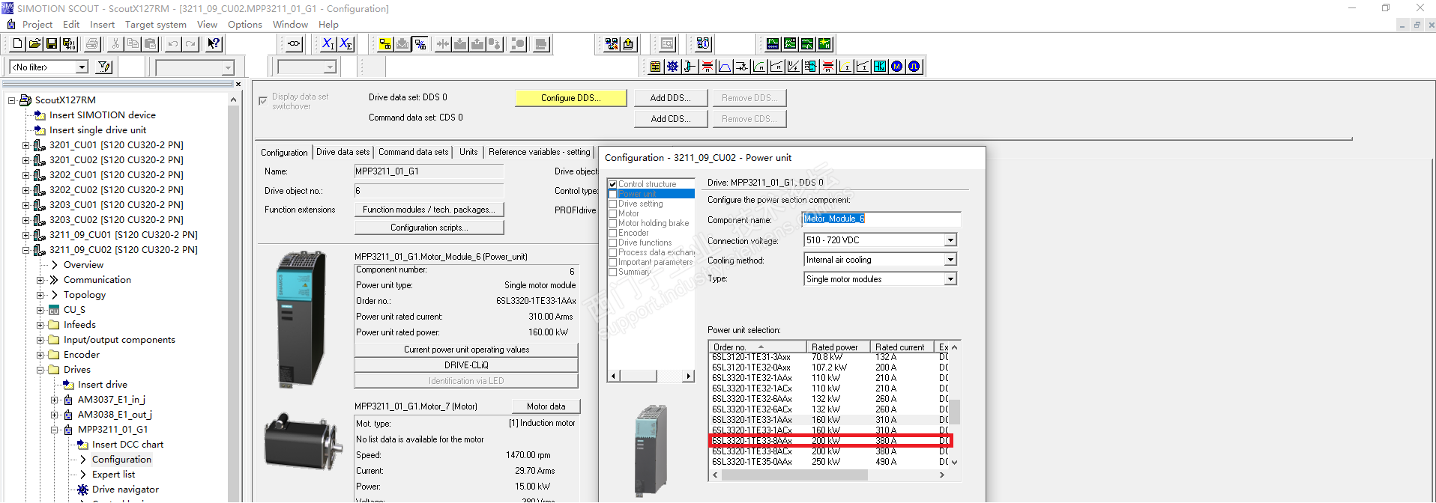Toggle Display data set switchover checkbox
The height and width of the screenshot is (503, 1436).
point(263,101)
